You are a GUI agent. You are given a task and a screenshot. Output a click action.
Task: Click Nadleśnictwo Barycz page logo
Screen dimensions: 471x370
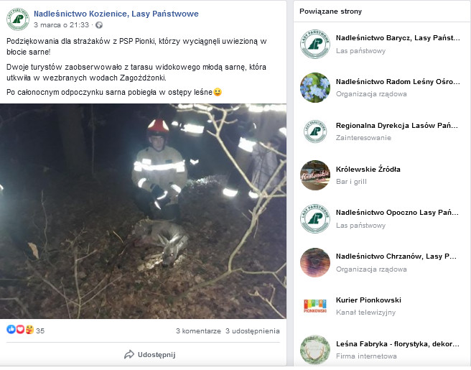pyautogui.click(x=314, y=44)
